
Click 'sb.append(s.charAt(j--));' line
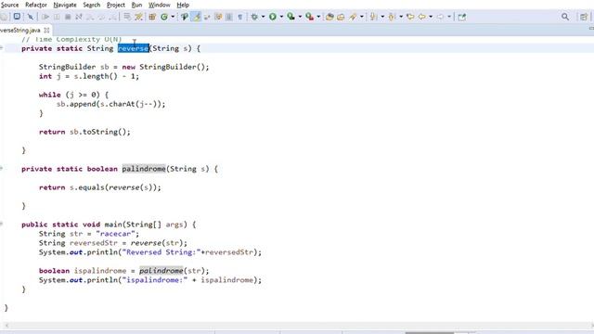click(111, 104)
